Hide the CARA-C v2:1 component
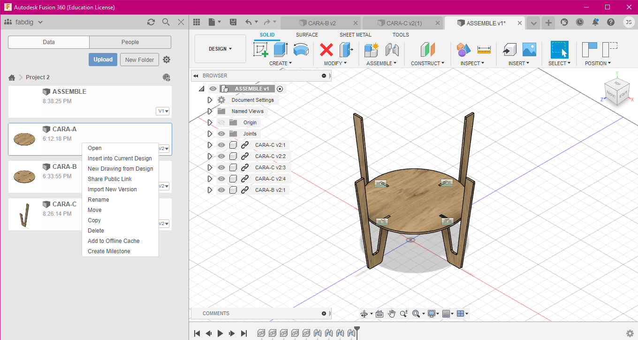This screenshot has height=340, width=638. point(221,145)
